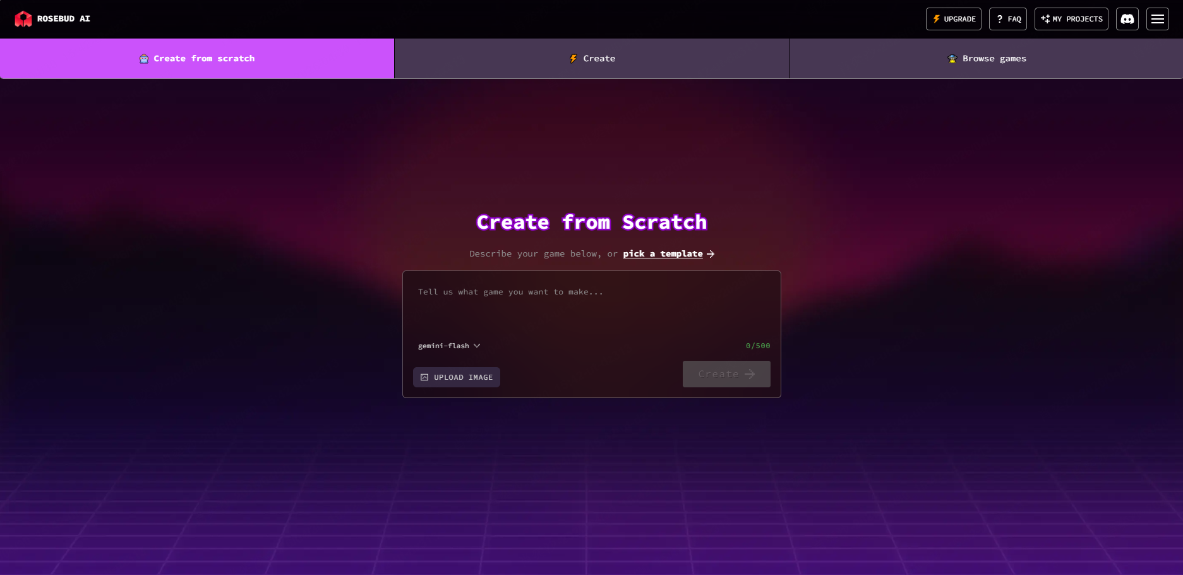This screenshot has height=575, width=1183.
Task: Click the Create arrow button
Action: [x=726, y=374]
